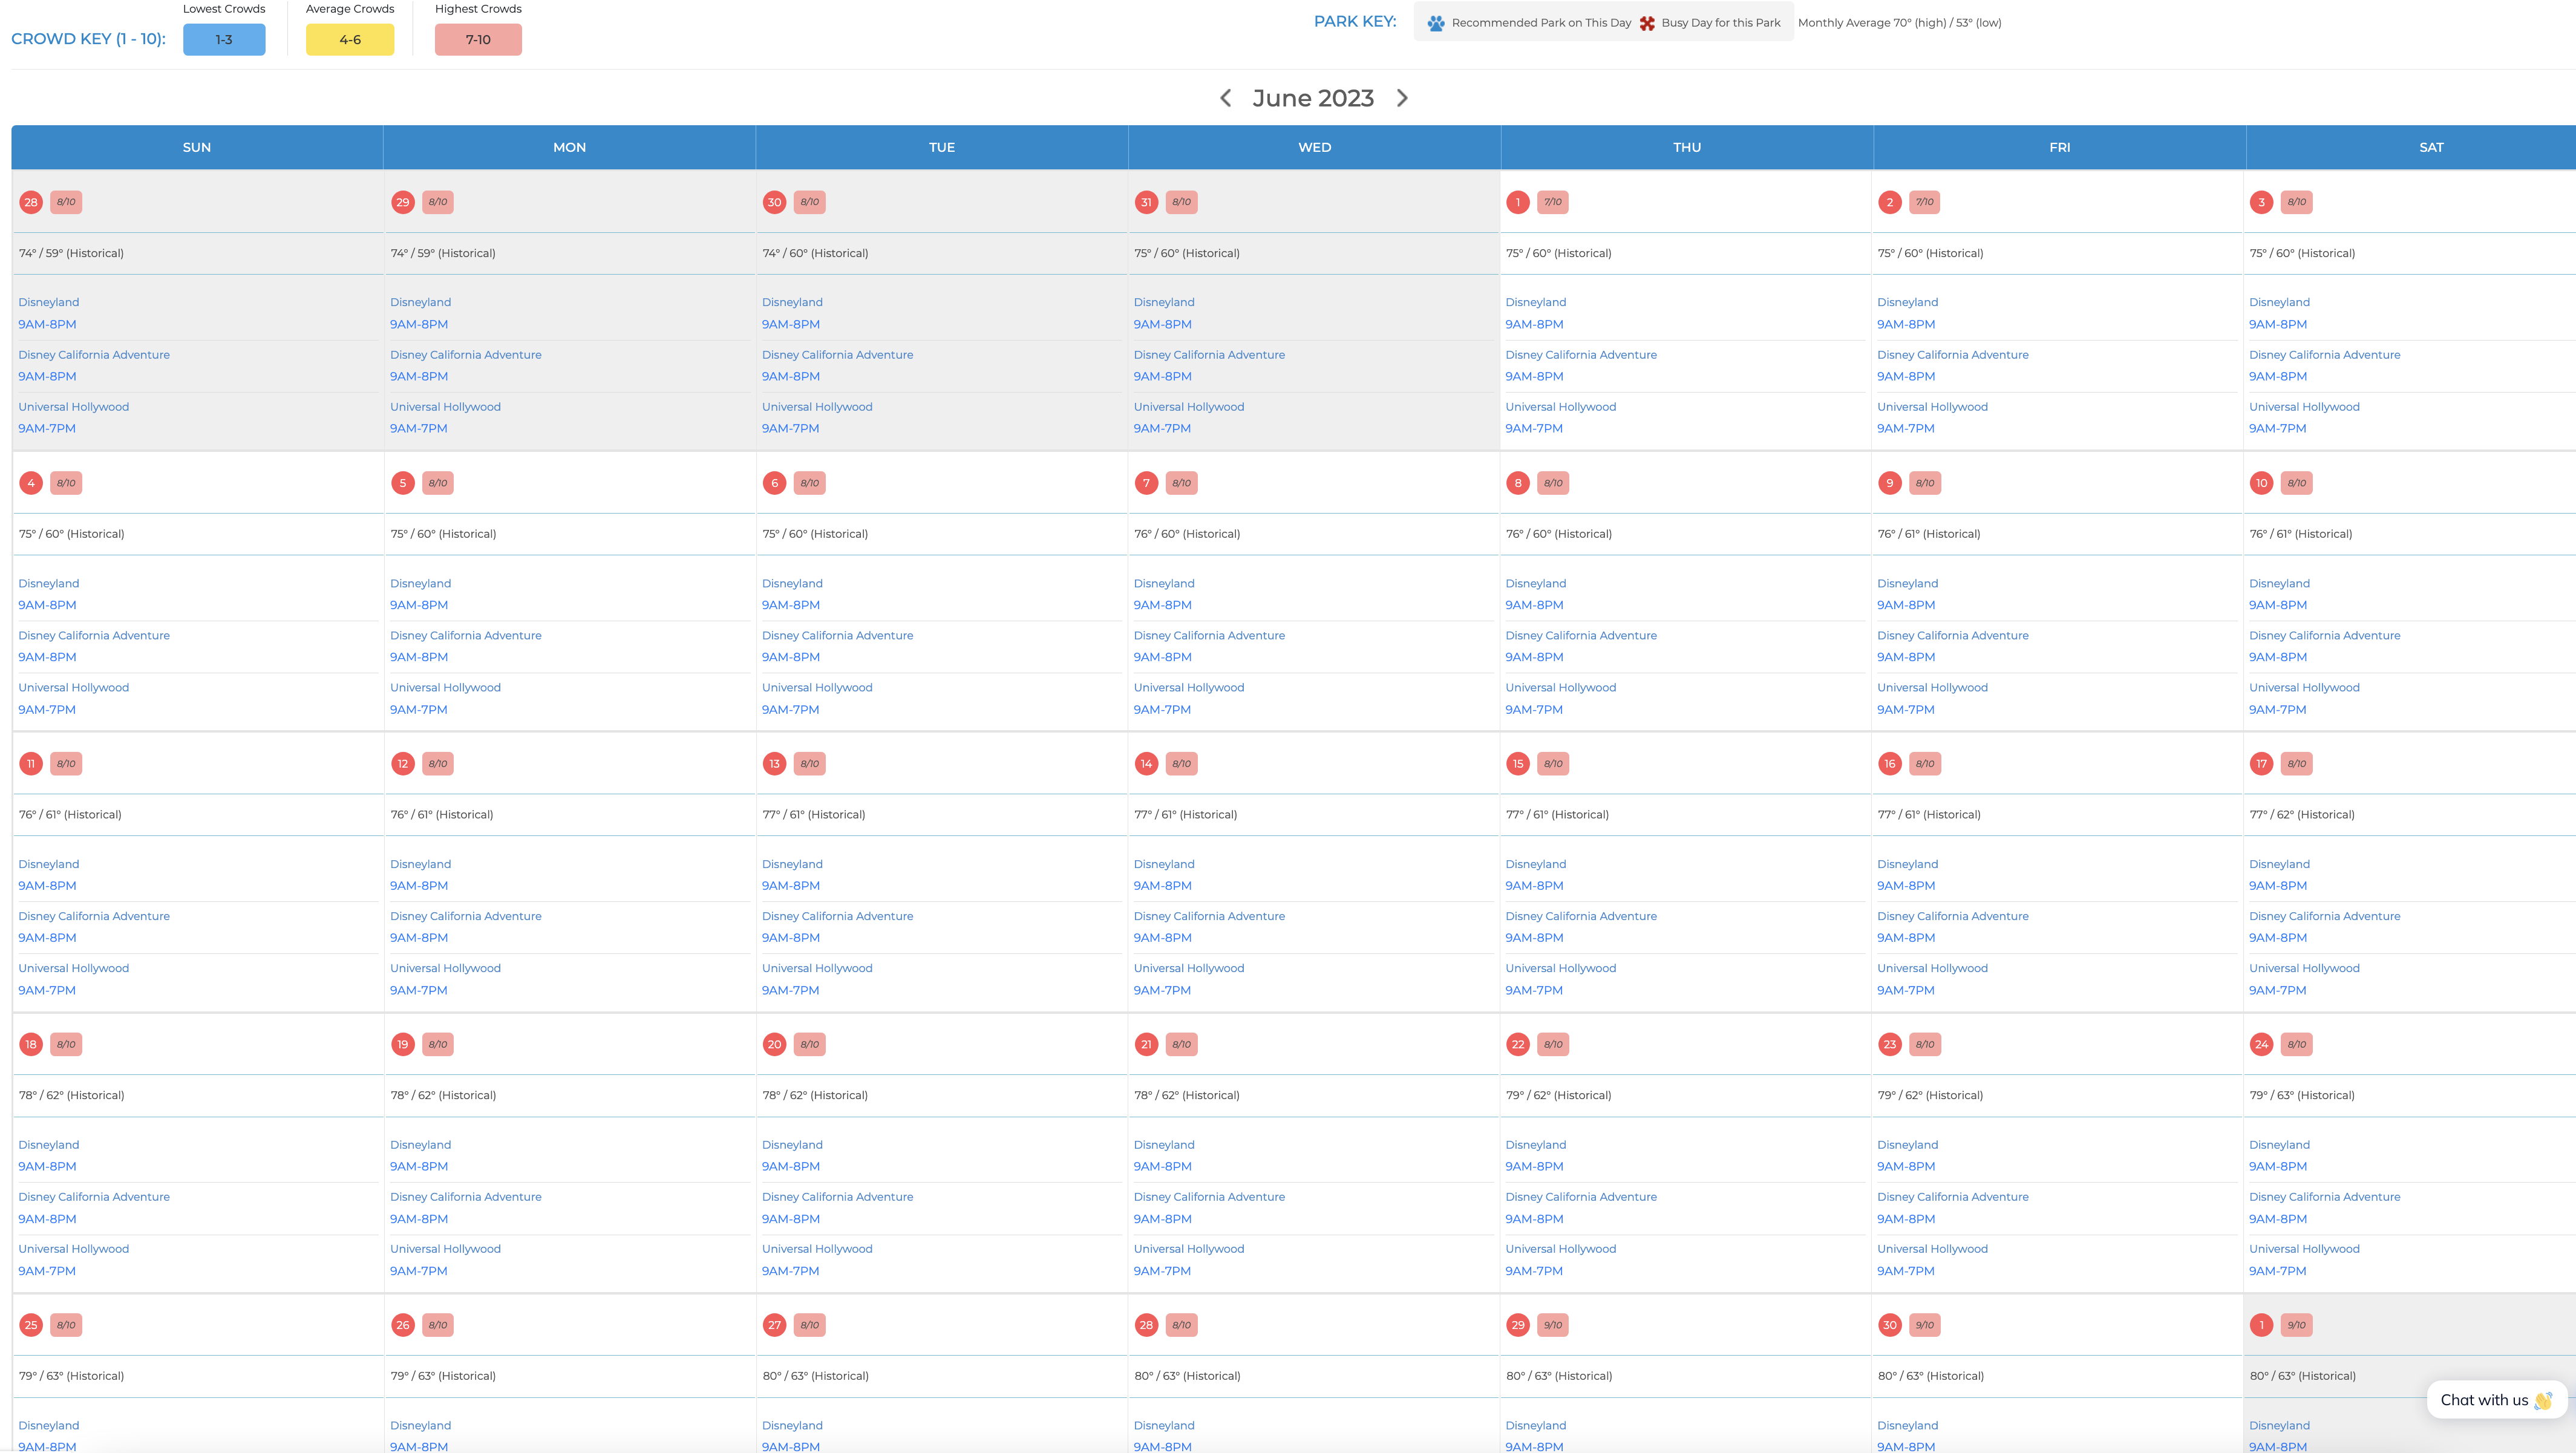2576x1453 pixels.
Task: Click the WED column header
Action: pos(1314,147)
